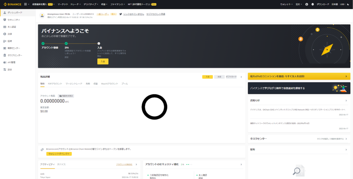Toggle dark mode moon icon
This screenshot has width=353, height=179.
348,4
